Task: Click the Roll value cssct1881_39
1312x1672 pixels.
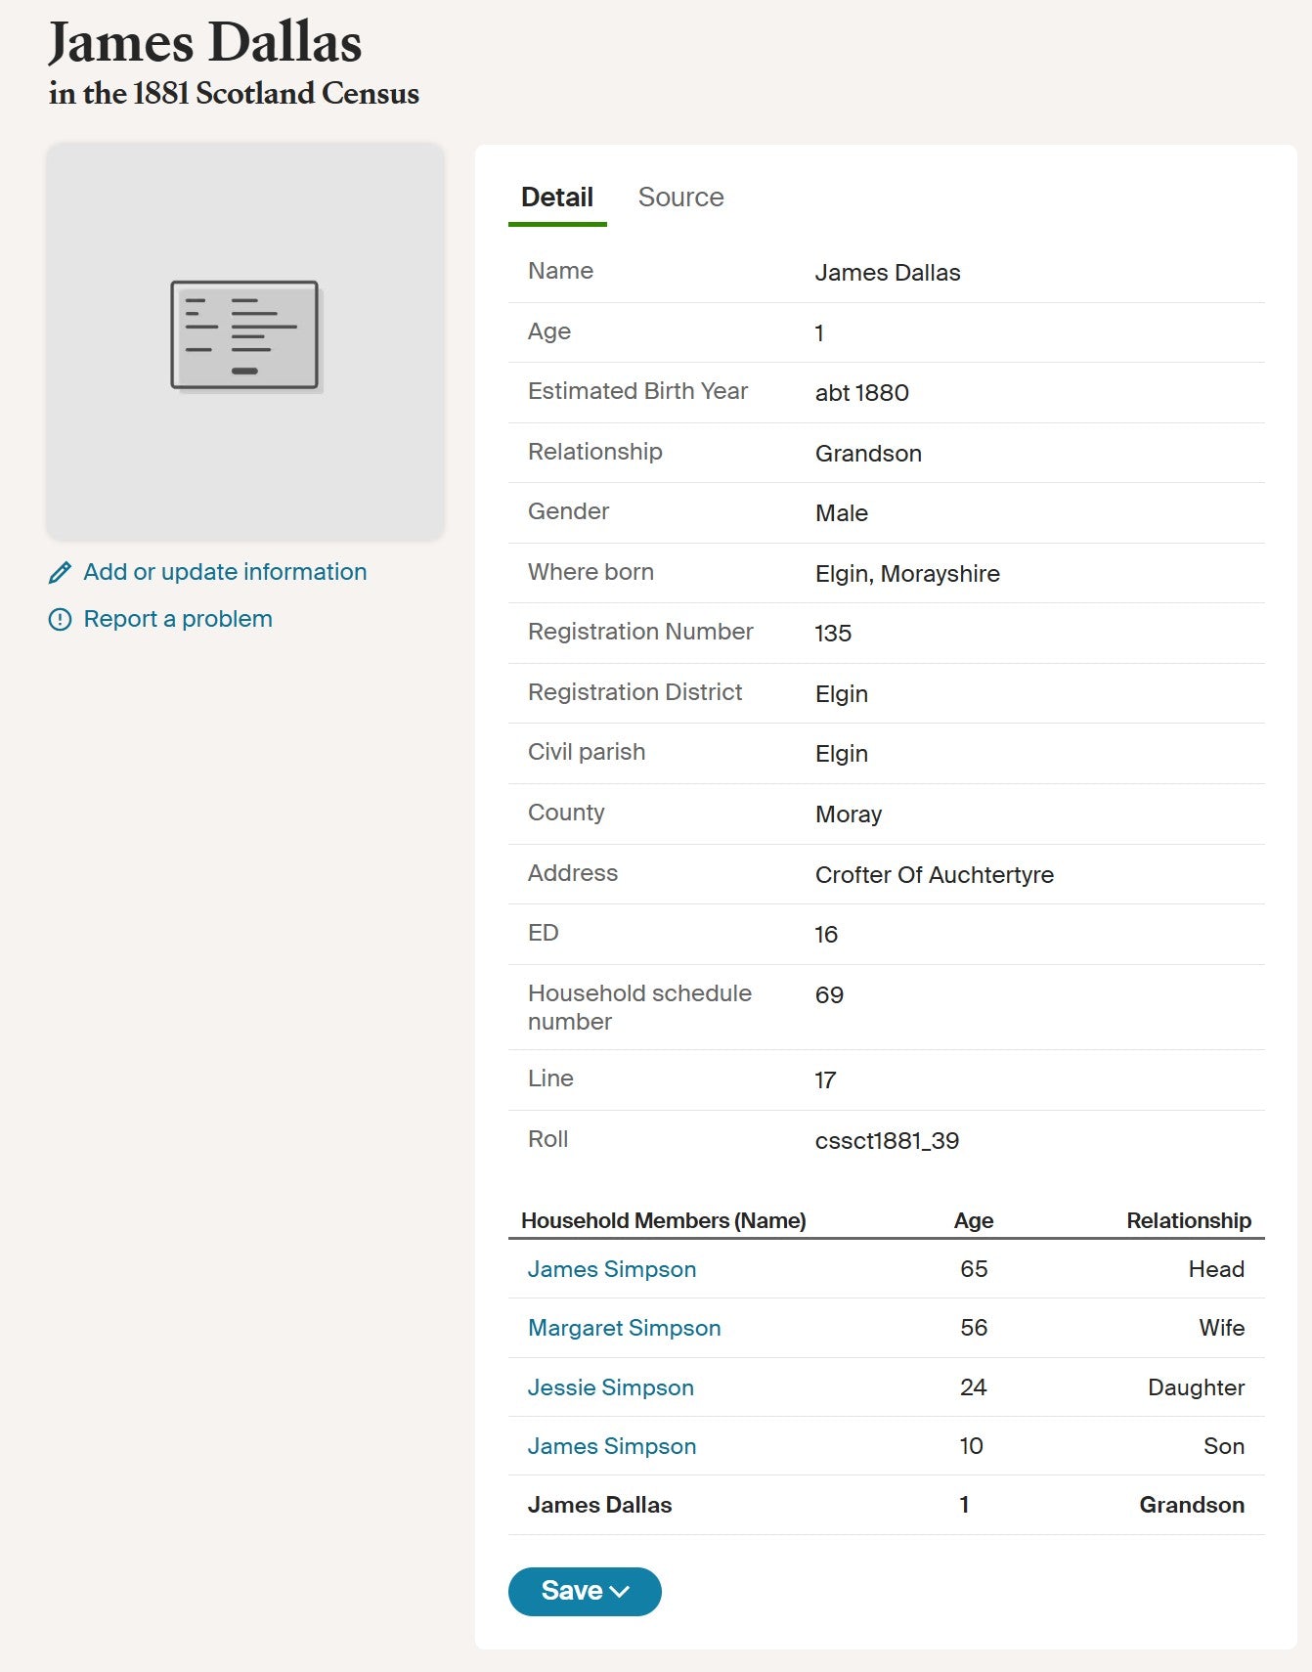Action: click(887, 1141)
